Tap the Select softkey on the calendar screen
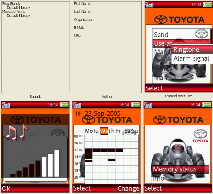This screenshot has width=213, height=194. [82, 188]
